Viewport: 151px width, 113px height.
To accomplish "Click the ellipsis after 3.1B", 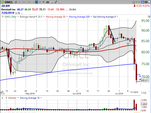I will coord(22,13).
